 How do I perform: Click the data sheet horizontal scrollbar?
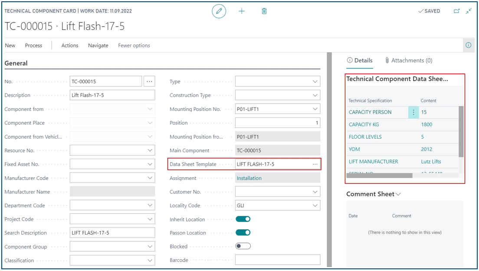pyautogui.click(x=379, y=176)
